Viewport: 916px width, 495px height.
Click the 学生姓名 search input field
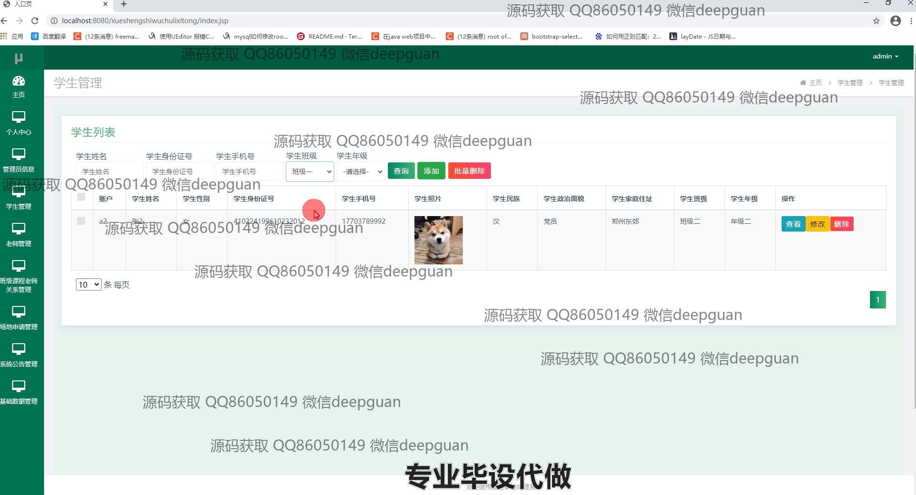109,172
